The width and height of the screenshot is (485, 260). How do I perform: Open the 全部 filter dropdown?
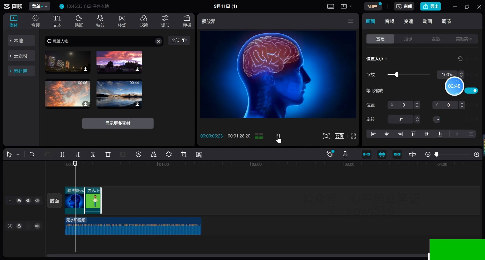179,40
